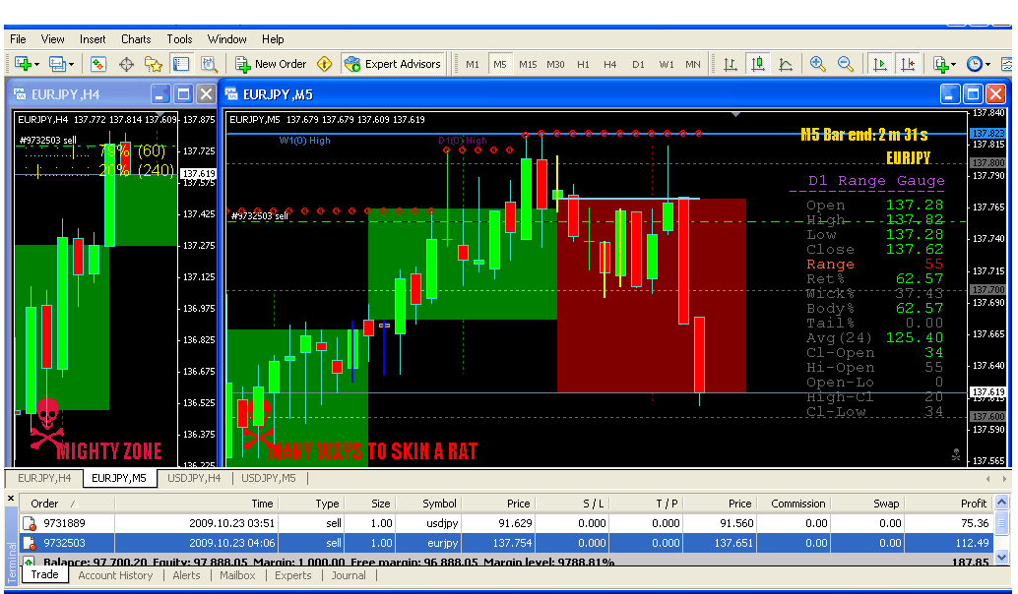
Task: Click the MetaEditor yellow diamond icon
Action: pyautogui.click(x=325, y=64)
